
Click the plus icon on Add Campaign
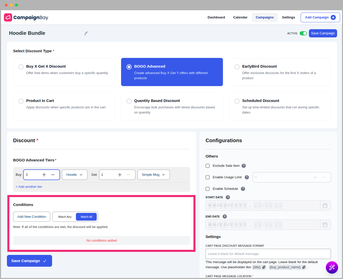(333, 17)
